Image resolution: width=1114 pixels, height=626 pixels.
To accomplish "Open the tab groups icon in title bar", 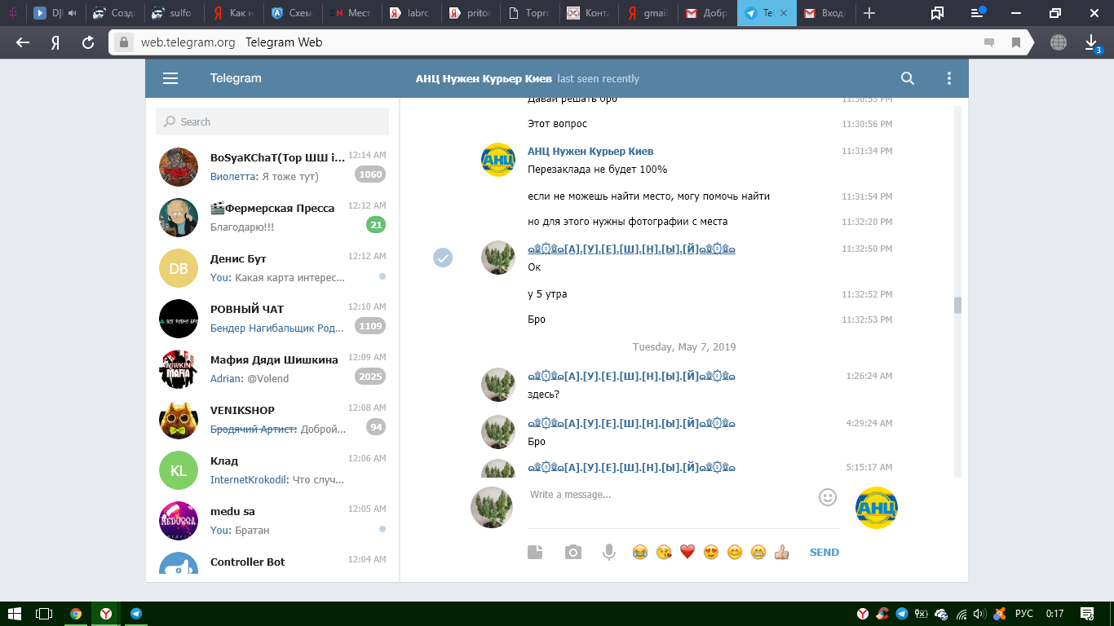I will click(937, 13).
